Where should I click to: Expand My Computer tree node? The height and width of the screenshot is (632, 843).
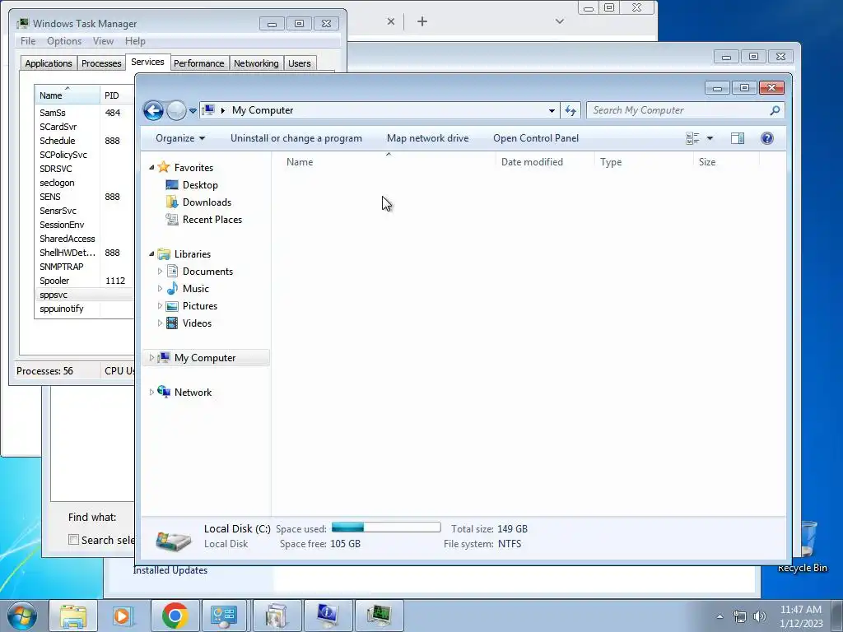(151, 358)
